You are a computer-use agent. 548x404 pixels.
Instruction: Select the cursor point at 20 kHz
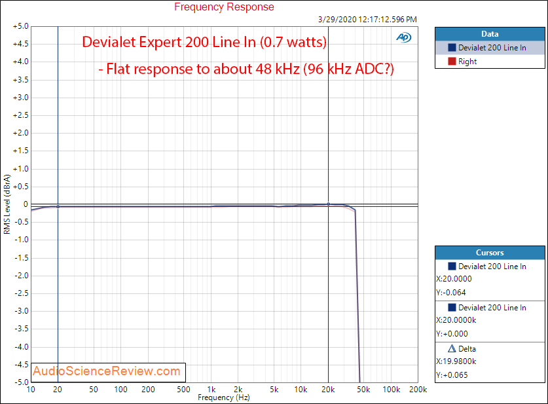328,204
